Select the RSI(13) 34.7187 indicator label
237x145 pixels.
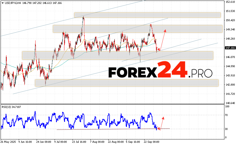[11, 107]
